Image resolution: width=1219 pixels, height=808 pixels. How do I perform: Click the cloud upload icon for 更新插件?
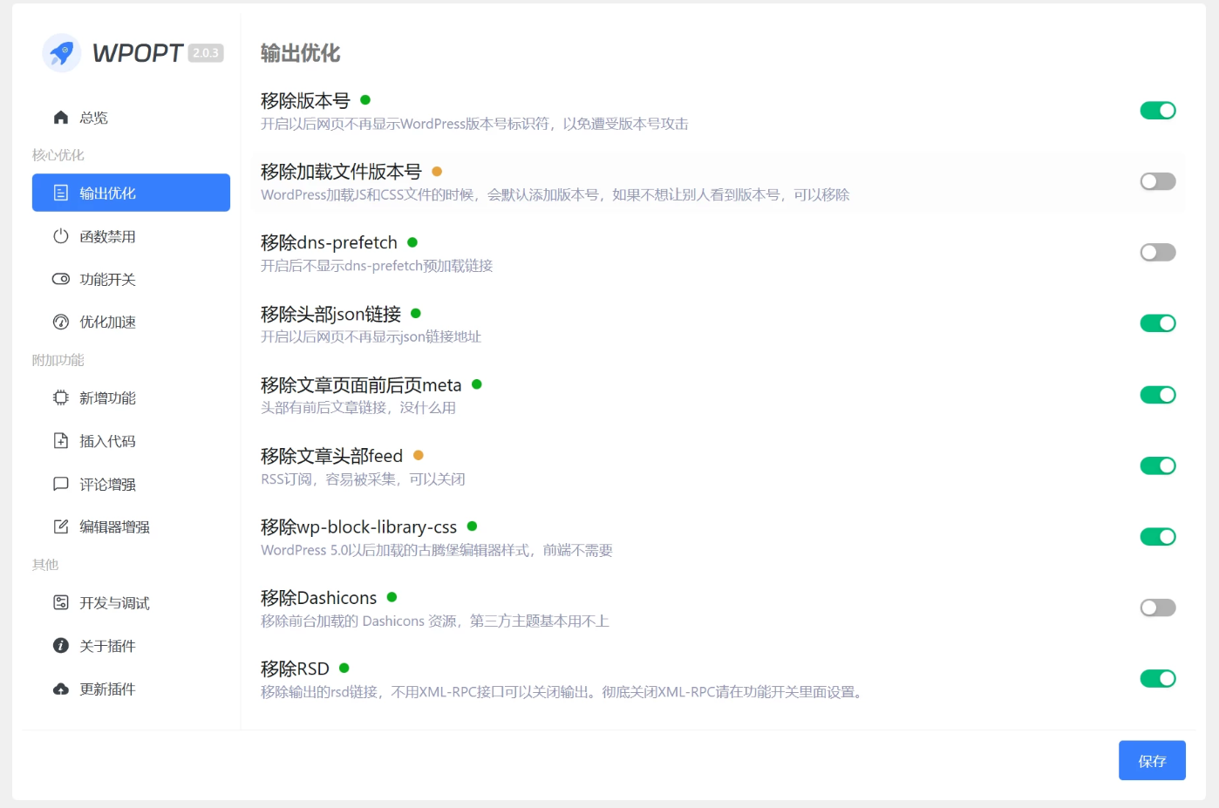pyautogui.click(x=61, y=689)
